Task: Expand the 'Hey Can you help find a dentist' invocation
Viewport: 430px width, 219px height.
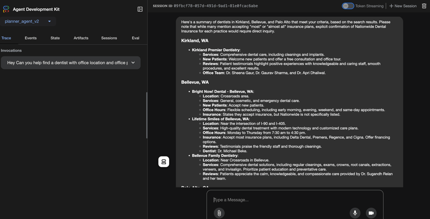Action: (71, 63)
